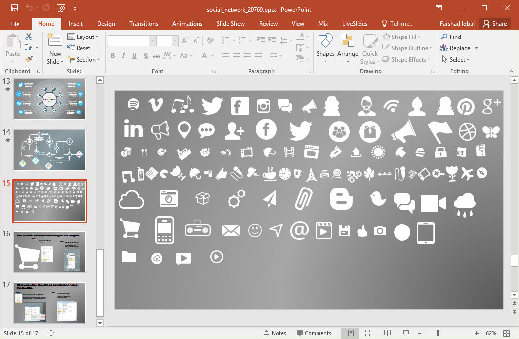
Task: Click the Cut scissors icon
Action: pyautogui.click(x=29, y=37)
